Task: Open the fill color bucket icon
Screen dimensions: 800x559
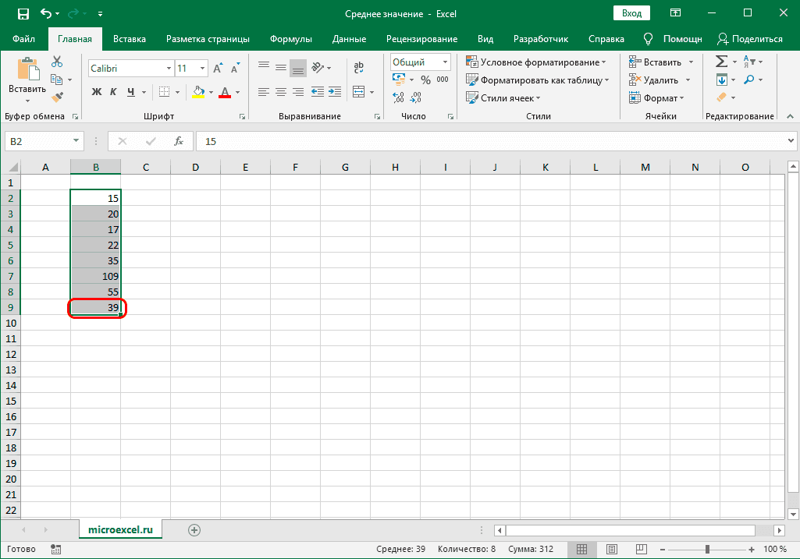Action: (197, 91)
